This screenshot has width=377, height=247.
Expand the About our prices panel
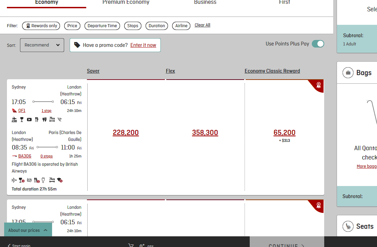28,230
